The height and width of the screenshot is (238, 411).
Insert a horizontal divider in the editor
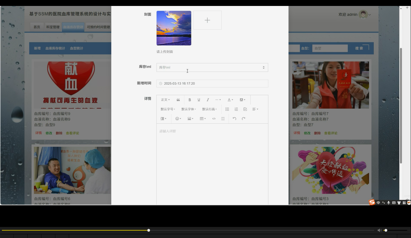(x=223, y=118)
